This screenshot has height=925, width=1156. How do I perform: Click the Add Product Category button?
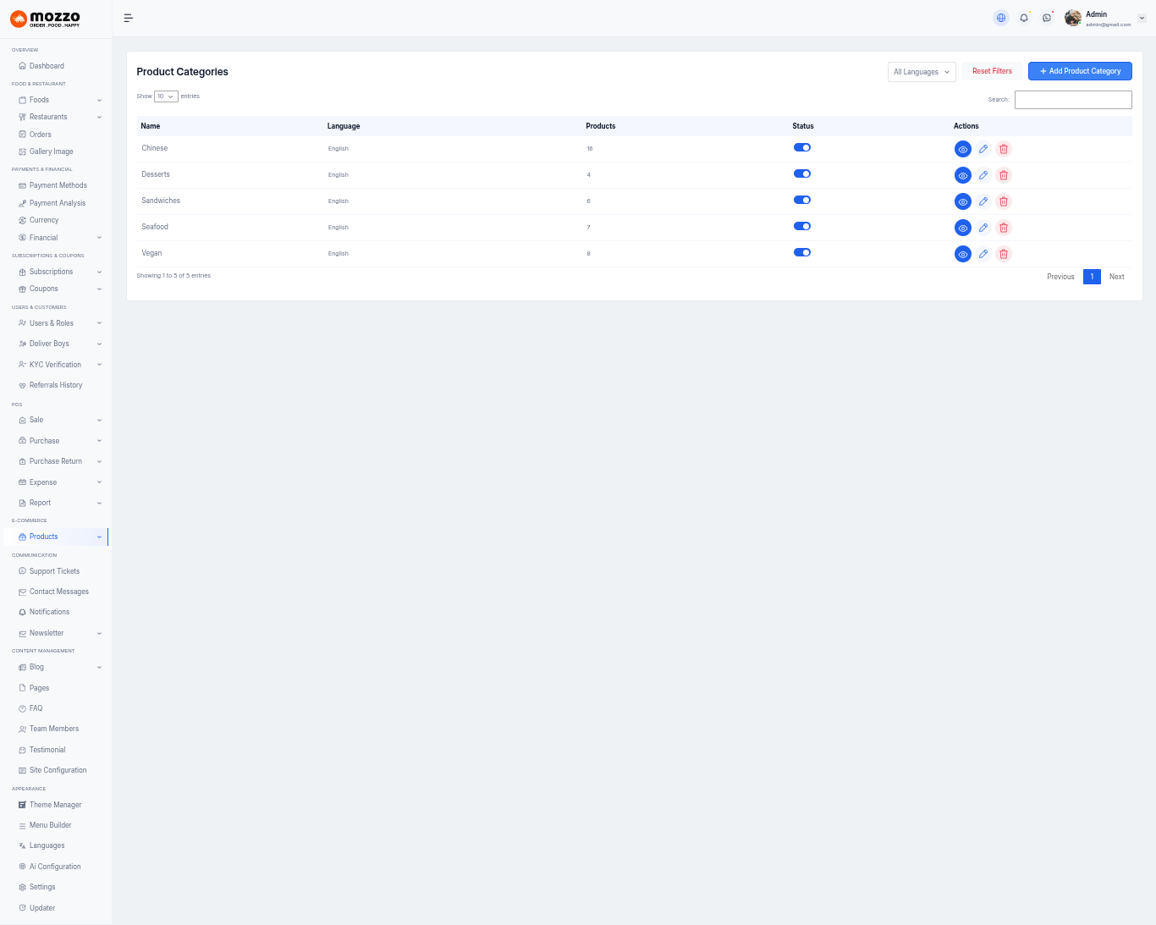tap(1080, 71)
